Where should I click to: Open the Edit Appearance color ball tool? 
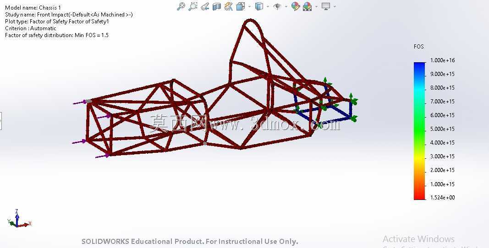296,6
